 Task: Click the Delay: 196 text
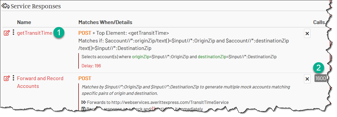[x=91, y=66]
